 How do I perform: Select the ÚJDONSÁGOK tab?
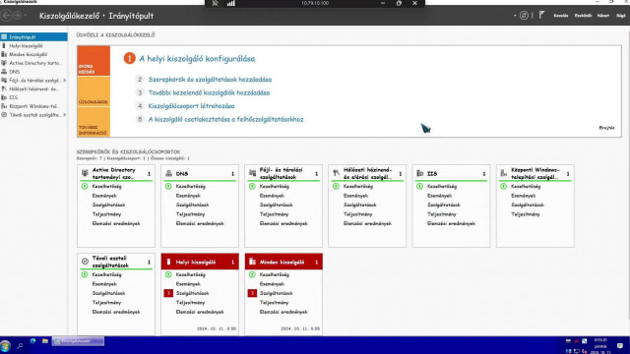point(94,91)
